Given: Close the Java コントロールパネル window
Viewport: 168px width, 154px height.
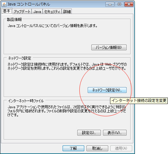Looking at the screenshot, I should coord(129,4).
